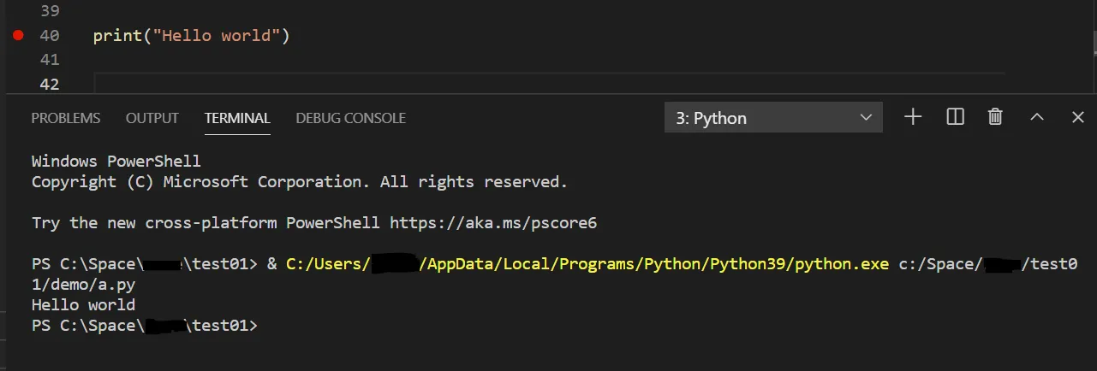Maximize the panel with the up chevron
The height and width of the screenshot is (371, 1097).
click(1037, 117)
